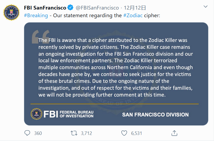This screenshot has width=214, height=141.
Task: Retweet the FBI statement tweet
Action: (x=74, y=133)
